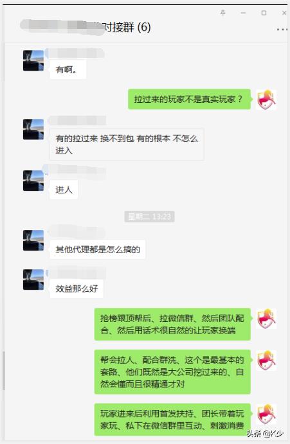Click unicorn avatar beside "抢榜跟顶帮后" message
This screenshot has height=444, width=290.
coord(266,319)
